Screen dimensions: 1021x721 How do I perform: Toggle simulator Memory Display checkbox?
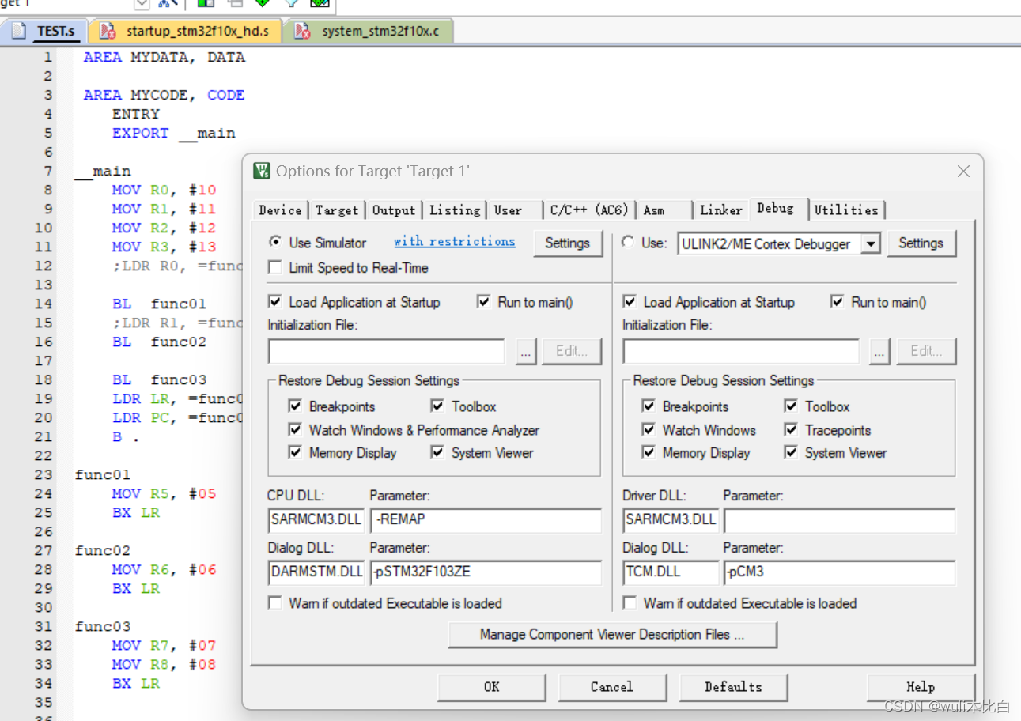[295, 453]
